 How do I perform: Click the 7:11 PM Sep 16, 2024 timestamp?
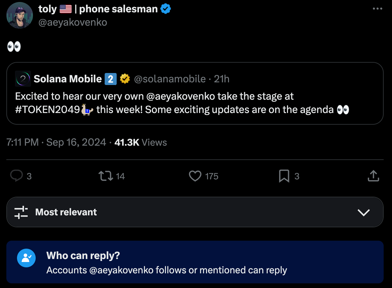pos(56,142)
